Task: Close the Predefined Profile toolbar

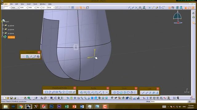Action: [74, 88]
